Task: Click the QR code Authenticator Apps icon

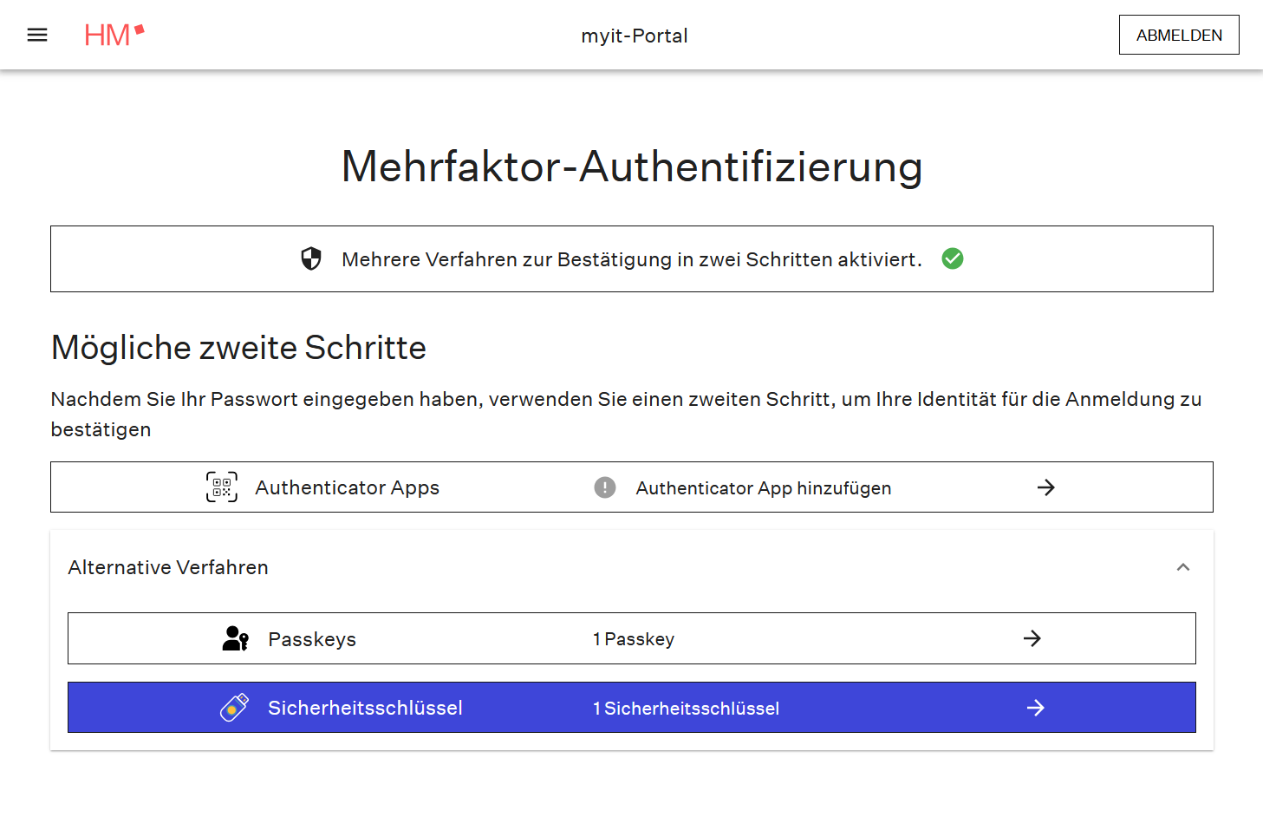Action: 222,487
